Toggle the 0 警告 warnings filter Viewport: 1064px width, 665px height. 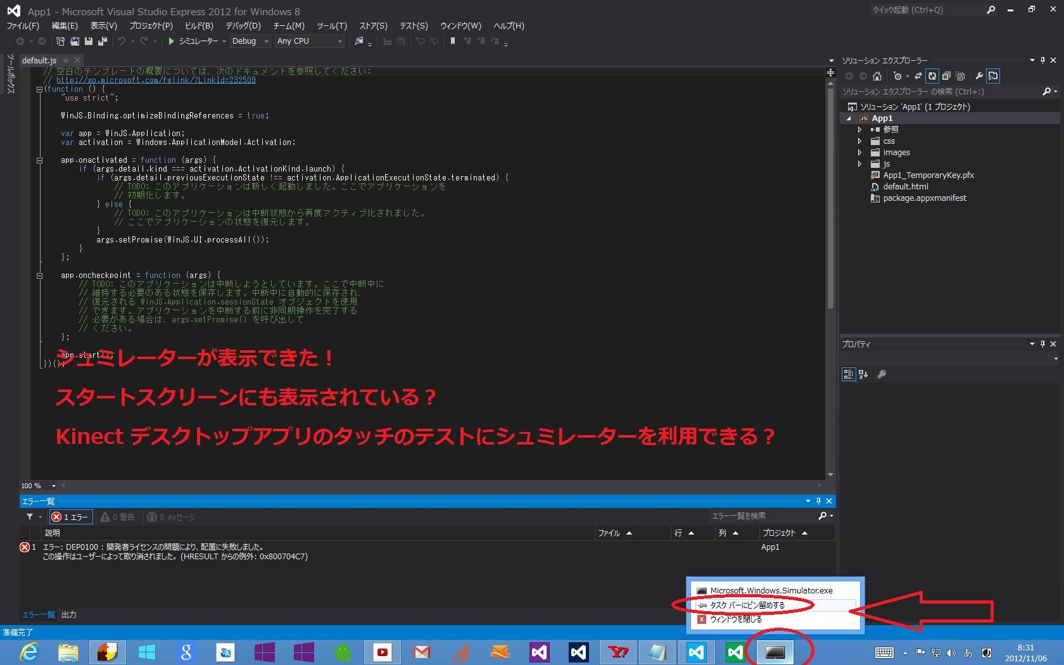[x=118, y=517]
